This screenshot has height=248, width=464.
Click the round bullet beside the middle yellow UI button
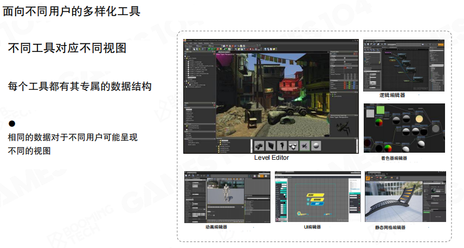pos(308,199)
